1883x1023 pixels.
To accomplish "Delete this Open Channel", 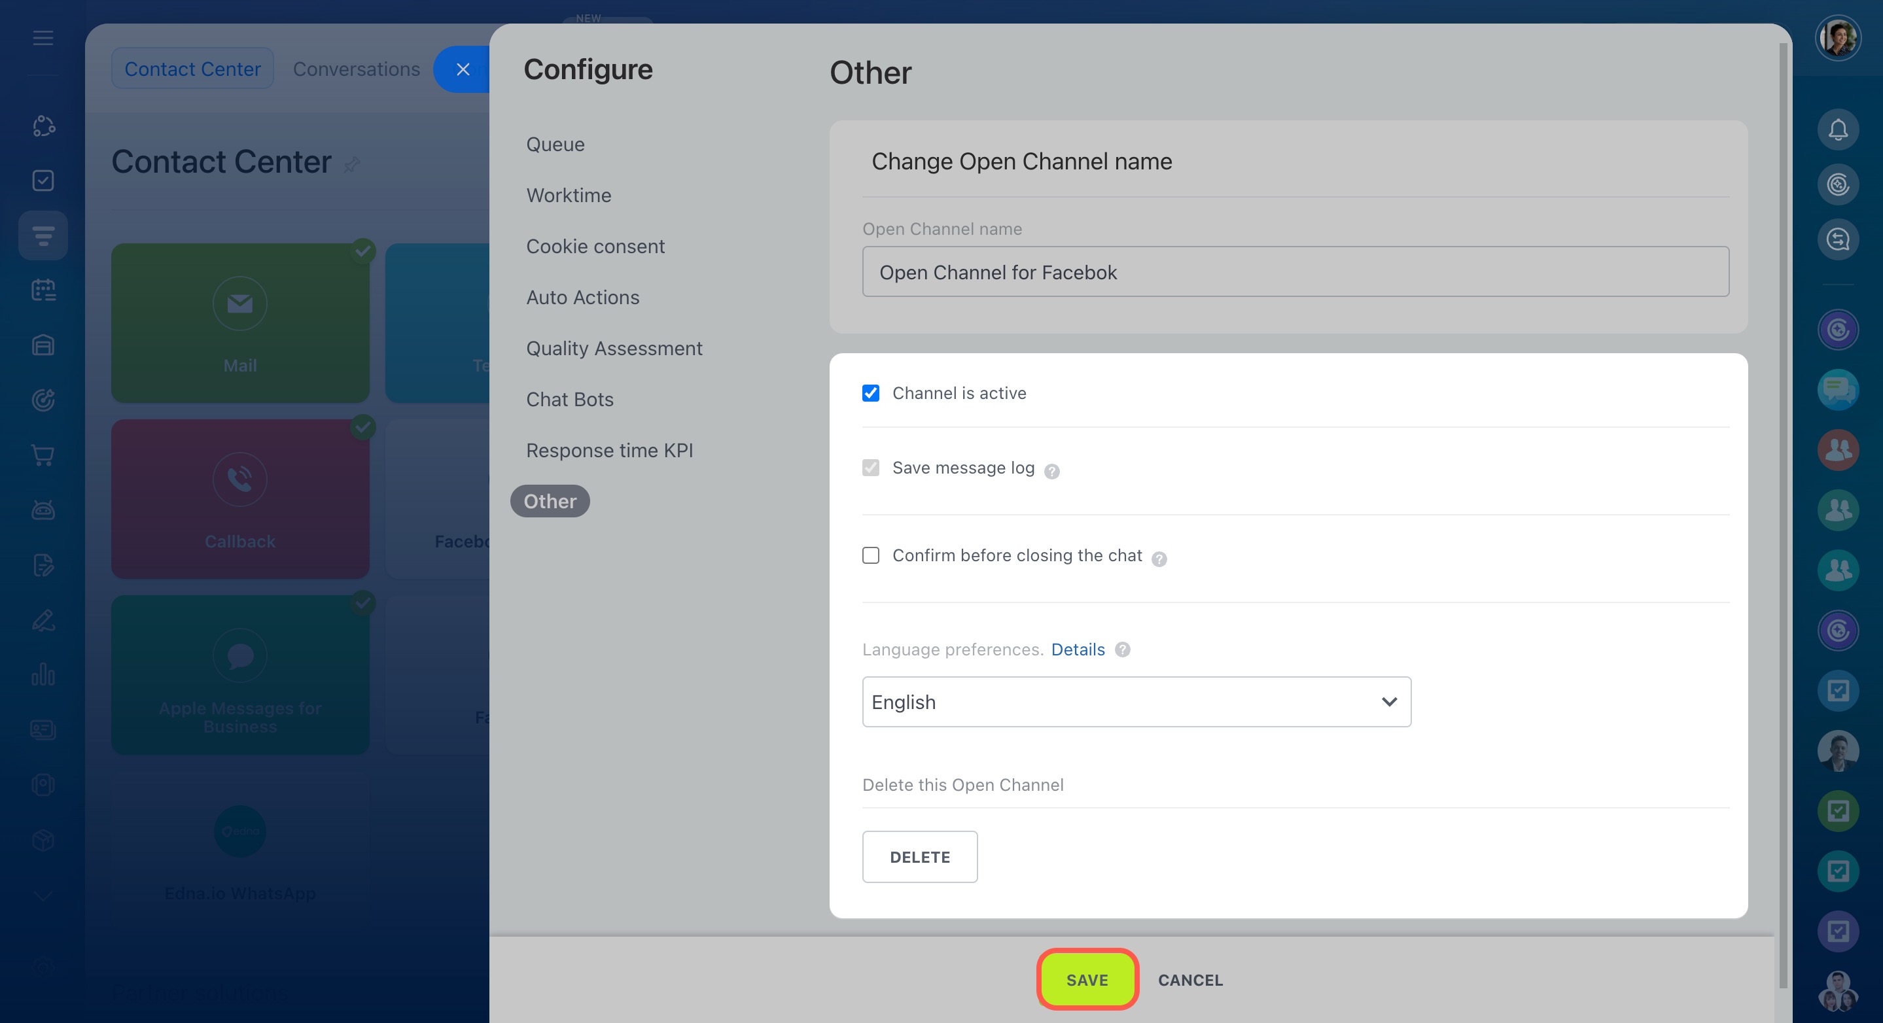I will [919, 857].
